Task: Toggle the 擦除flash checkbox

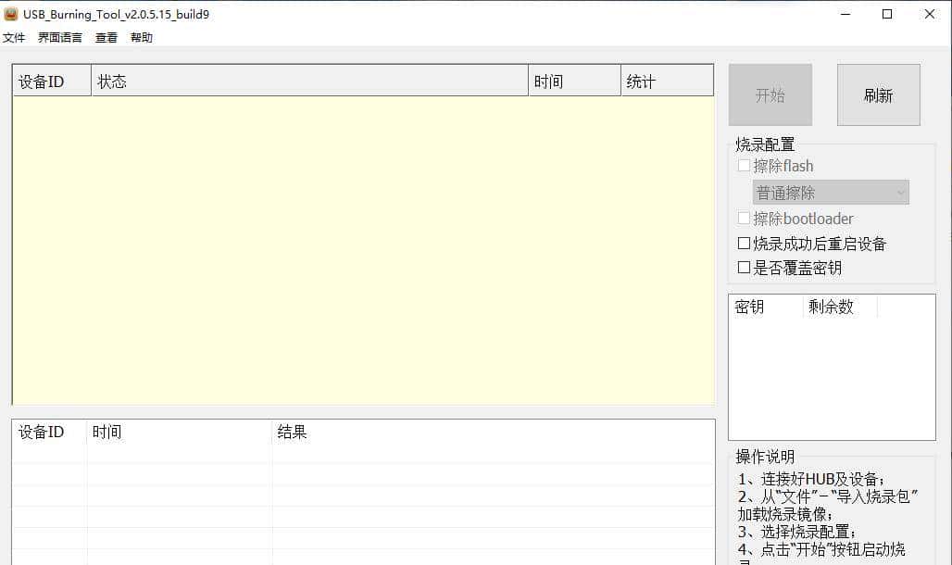Action: (x=744, y=166)
